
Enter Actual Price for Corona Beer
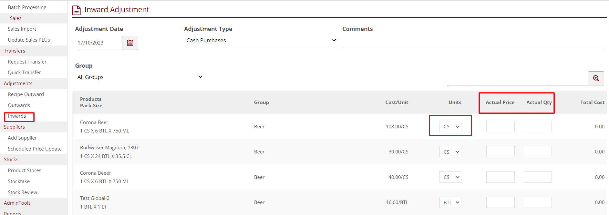[500, 127]
